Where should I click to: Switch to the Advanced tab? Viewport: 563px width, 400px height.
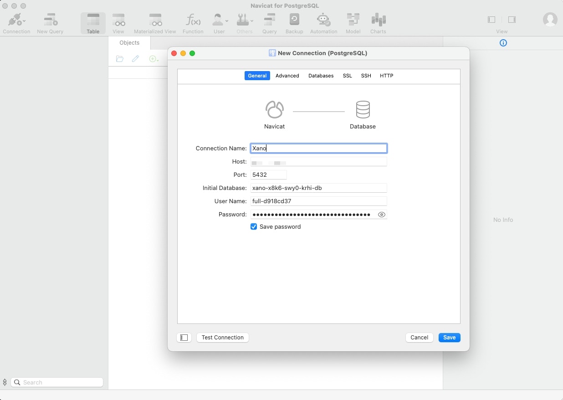pos(287,76)
